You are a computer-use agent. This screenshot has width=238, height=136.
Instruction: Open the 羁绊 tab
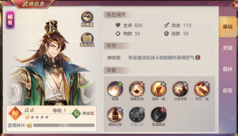[227, 69]
